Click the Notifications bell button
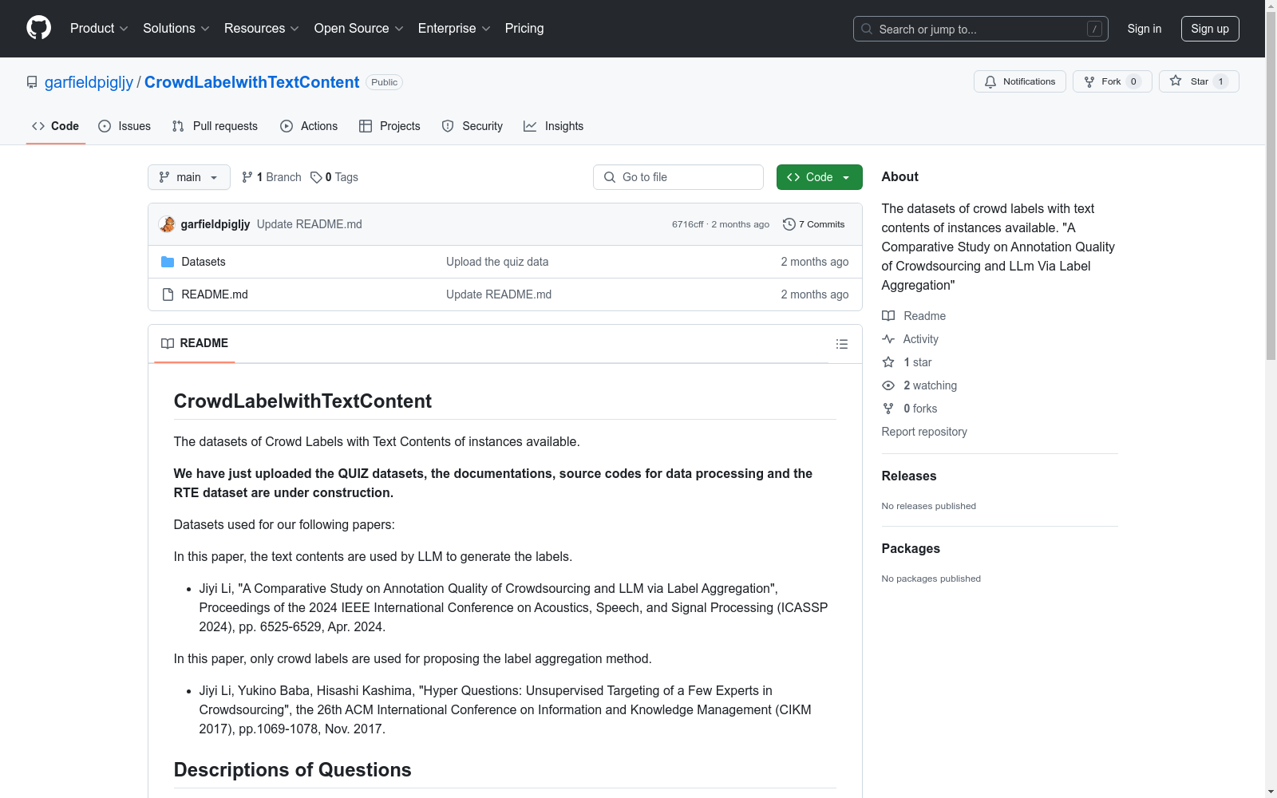 pyautogui.click(x=1020, y=81)
